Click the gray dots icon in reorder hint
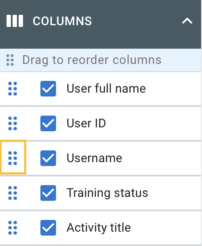This screenshot has height=246, width=202. pyautogui.click(x=10, y=60)
